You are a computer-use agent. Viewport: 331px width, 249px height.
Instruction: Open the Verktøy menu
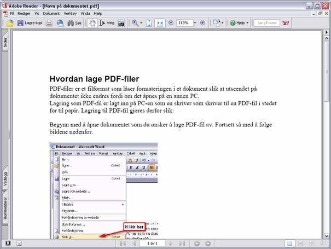point(70,14)
